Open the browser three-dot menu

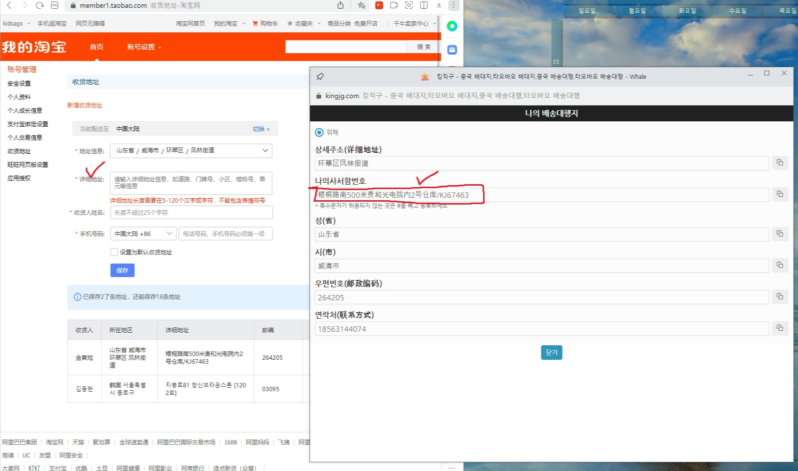pos(453,5)
